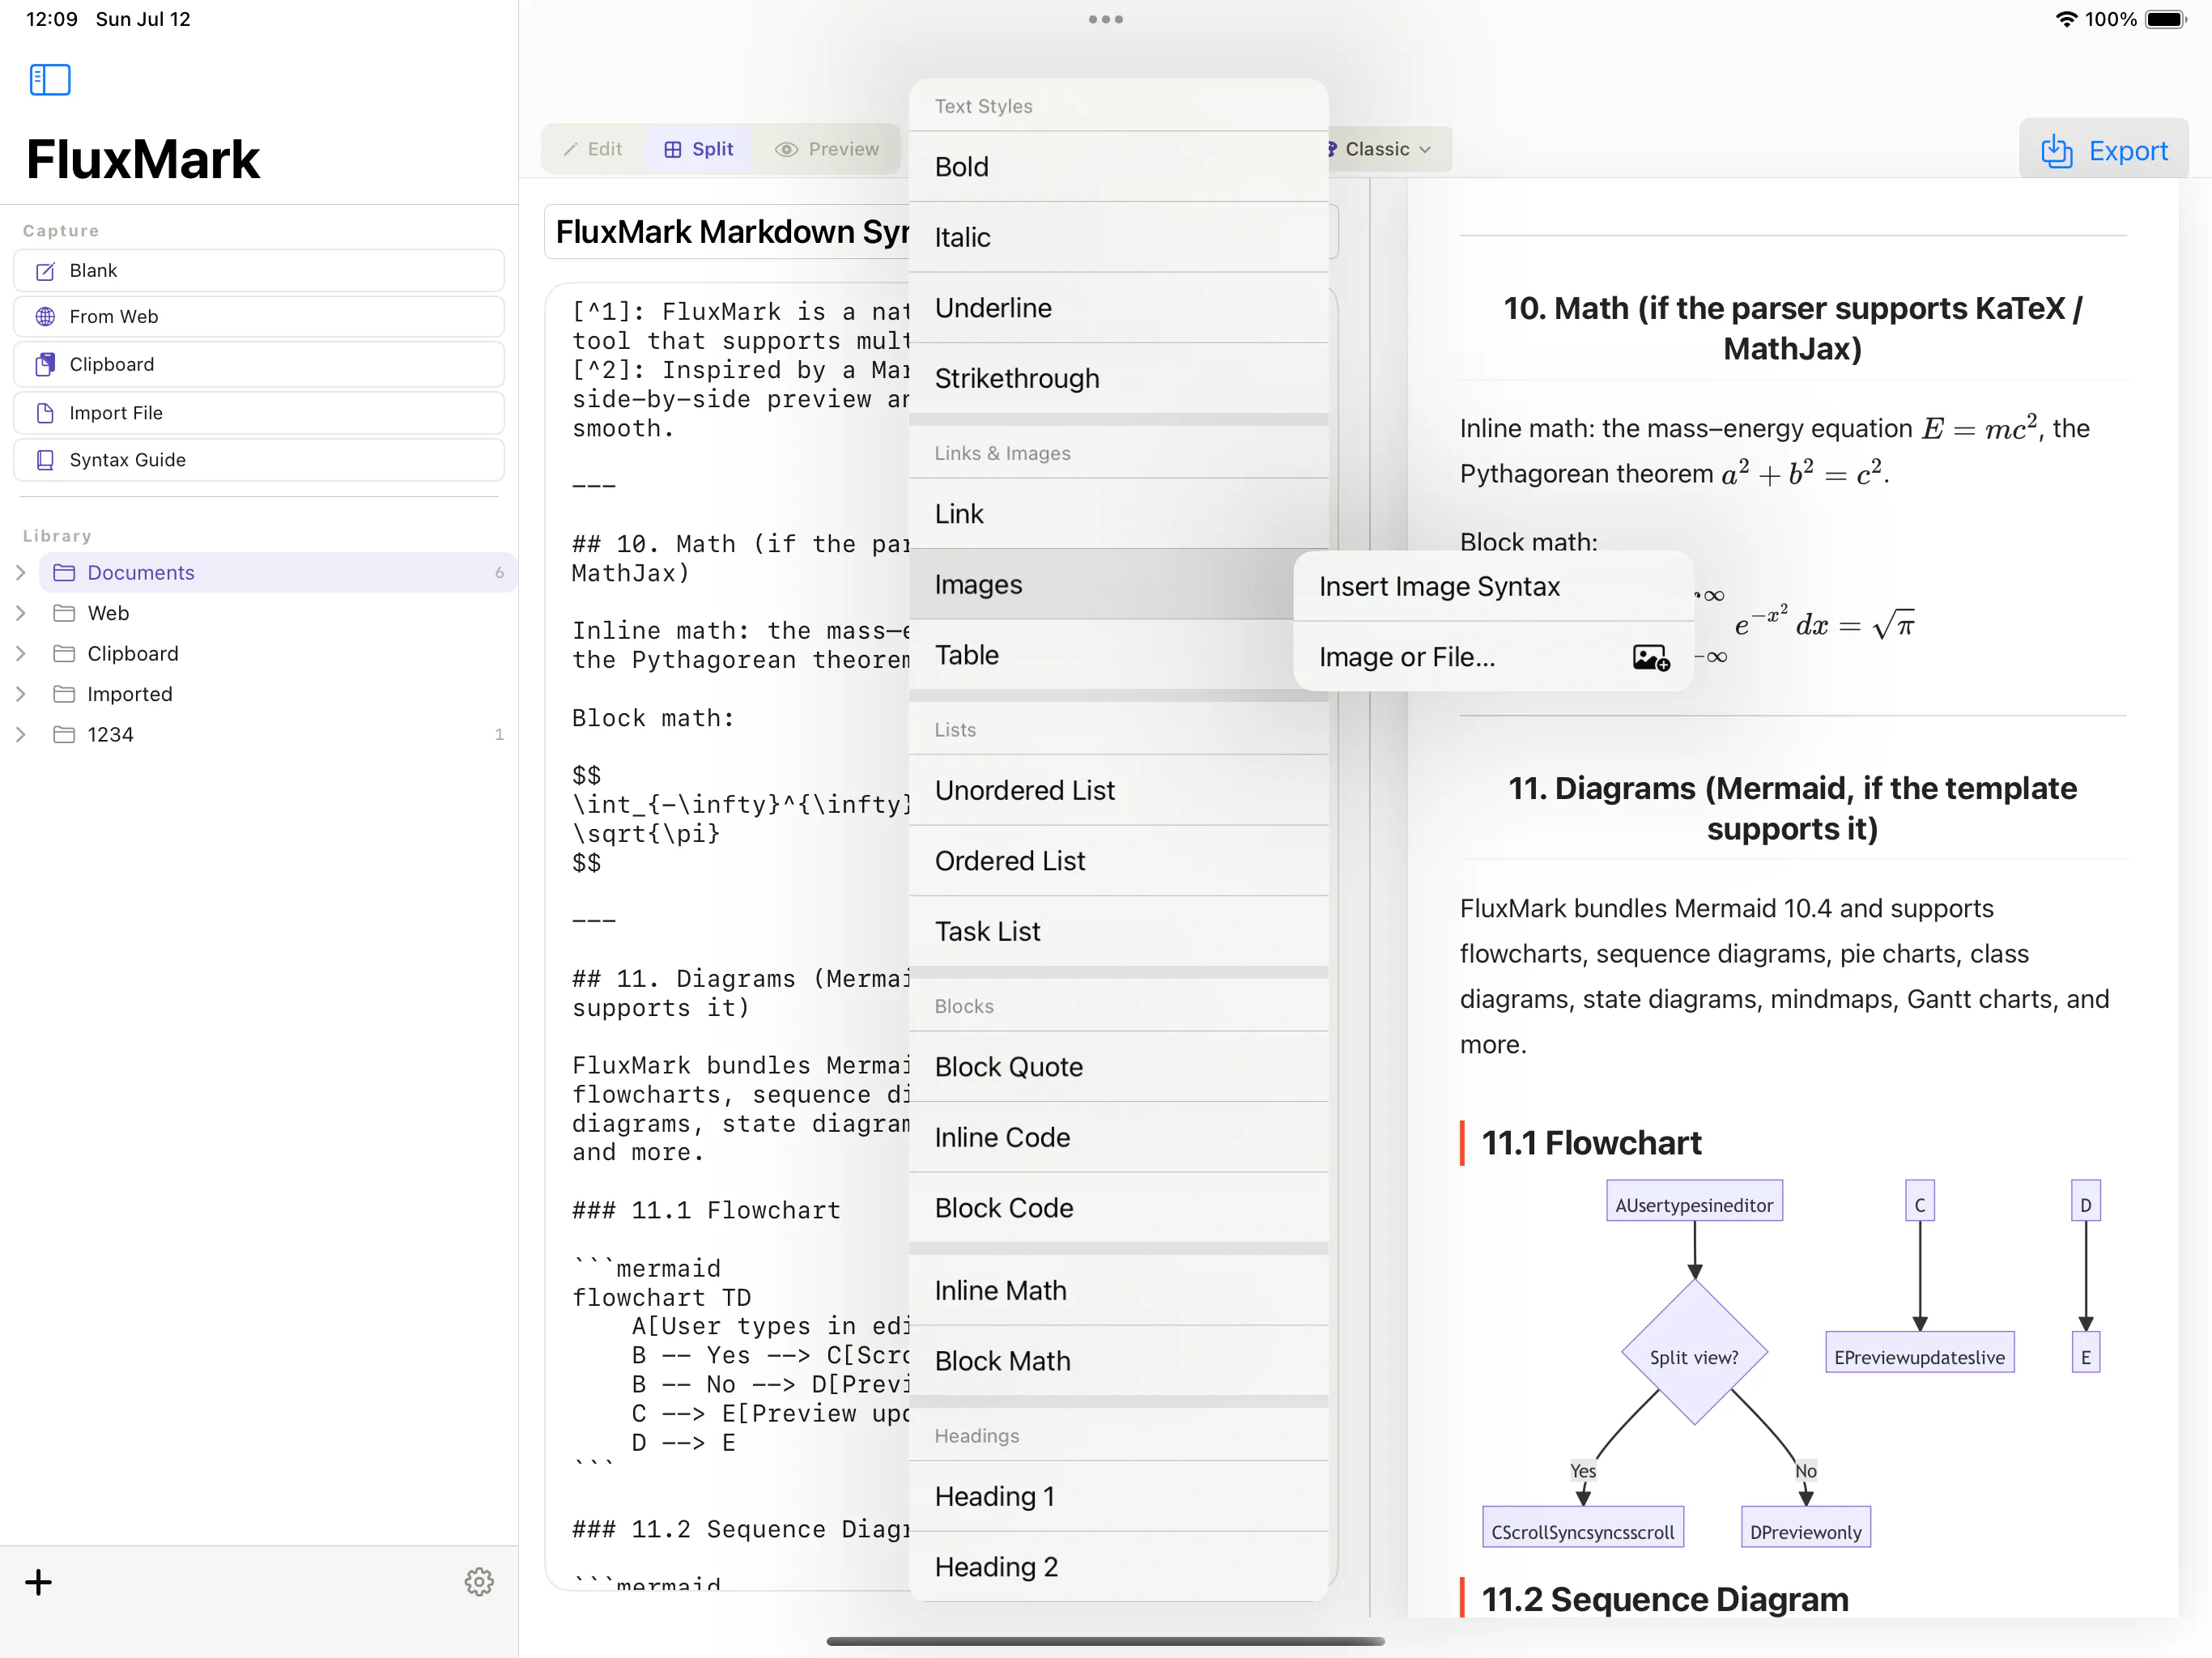
Task: Click the 11.1 Flowchart preview heading
Action: [1591, 1143]
